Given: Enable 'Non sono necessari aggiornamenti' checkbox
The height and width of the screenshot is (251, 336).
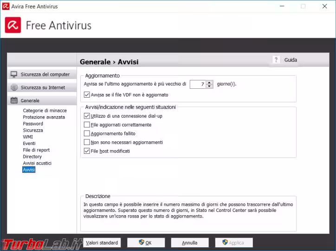Looking at the screenshot, I should [x=87, y=142].
